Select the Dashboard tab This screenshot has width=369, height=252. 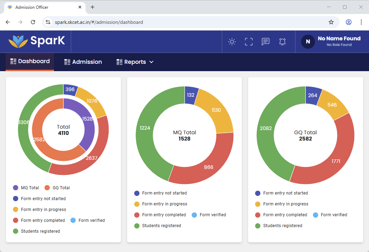tap(30, 61)
